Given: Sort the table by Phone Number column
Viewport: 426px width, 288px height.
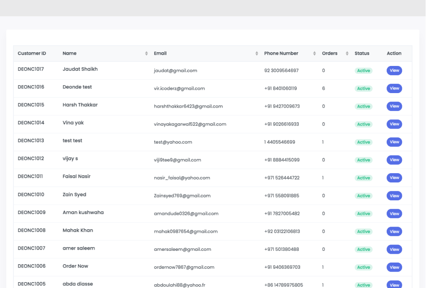Looking at the screenshot, I should 314,53.
